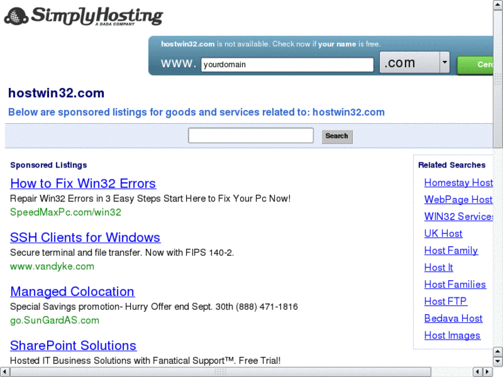This screenshot has height=377, width=503.
Task: Click the vertical scrollbar up arrow
Action: 498,4
